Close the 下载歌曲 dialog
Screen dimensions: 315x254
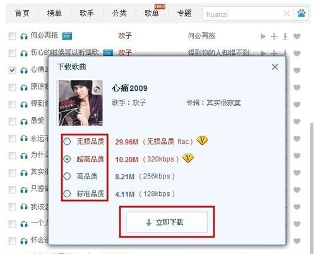[275, 67]
